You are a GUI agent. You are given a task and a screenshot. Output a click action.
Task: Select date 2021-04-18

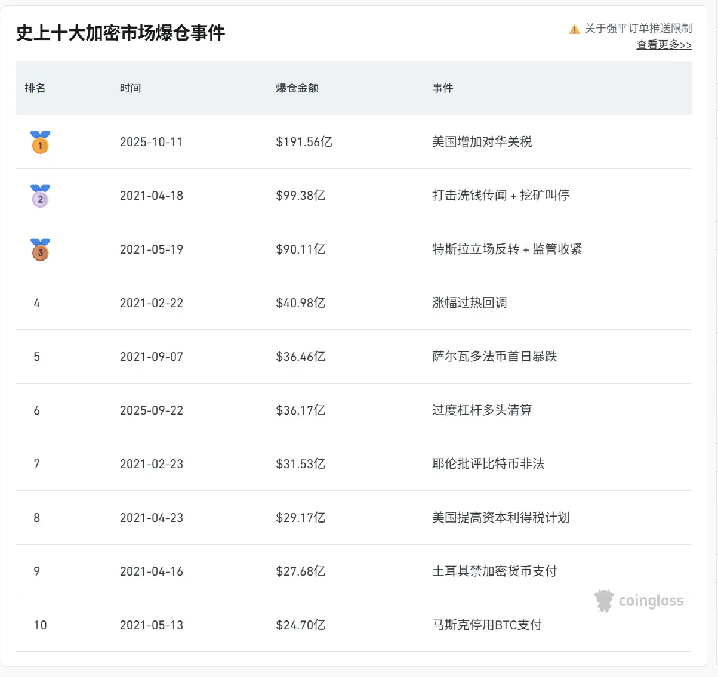click(152, 196)
